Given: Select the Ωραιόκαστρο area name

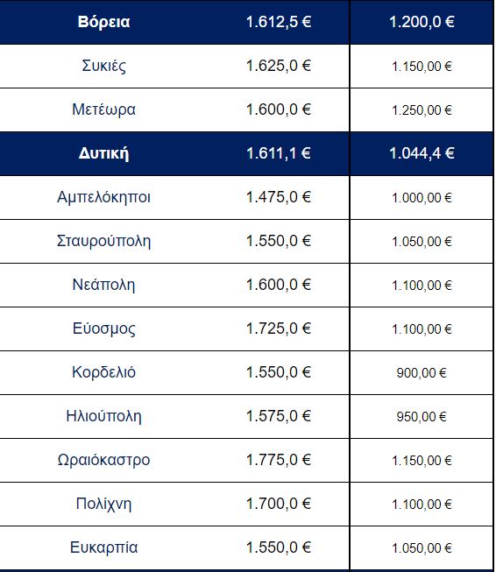Looking at the screenshot, I should [103, 460].
